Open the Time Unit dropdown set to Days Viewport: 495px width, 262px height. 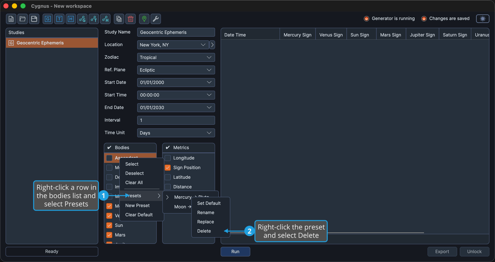[x=176, y=133]
